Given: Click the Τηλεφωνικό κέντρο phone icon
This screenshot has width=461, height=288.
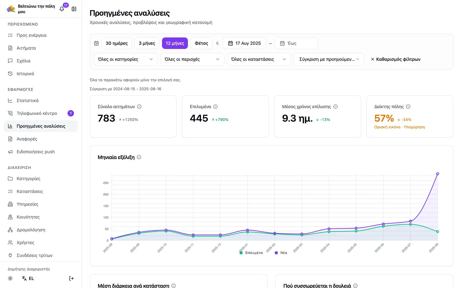Looking at the screenshot, I should click(x=10, y=113).
